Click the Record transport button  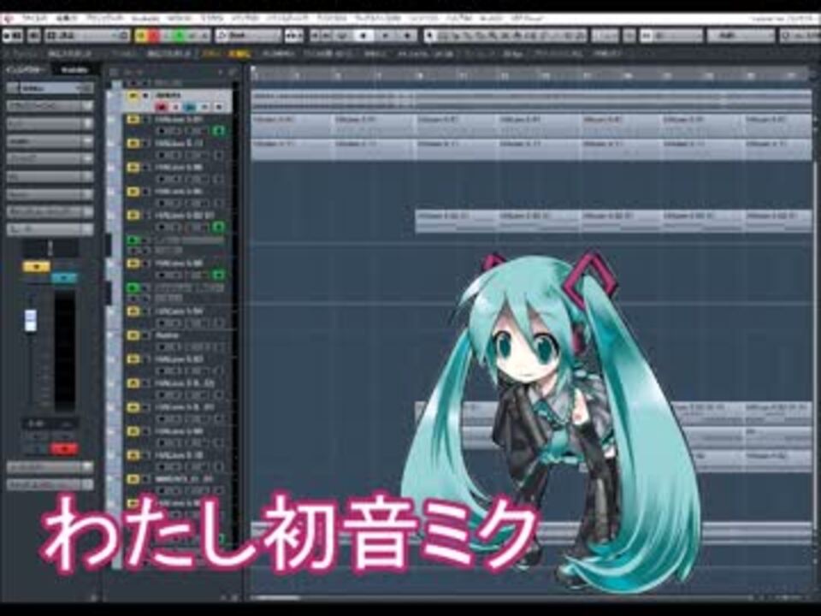[x=408, y=36]
